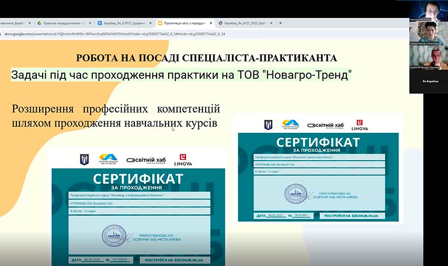
Task: Close the навчання_Бараба tab
Action: tap(30, 23)
